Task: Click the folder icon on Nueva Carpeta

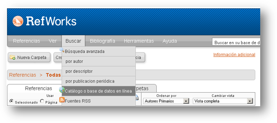Action: [13, 57]
